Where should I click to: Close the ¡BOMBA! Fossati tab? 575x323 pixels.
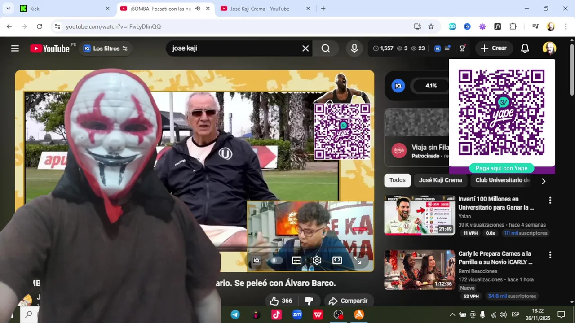(x=208, y=9)
